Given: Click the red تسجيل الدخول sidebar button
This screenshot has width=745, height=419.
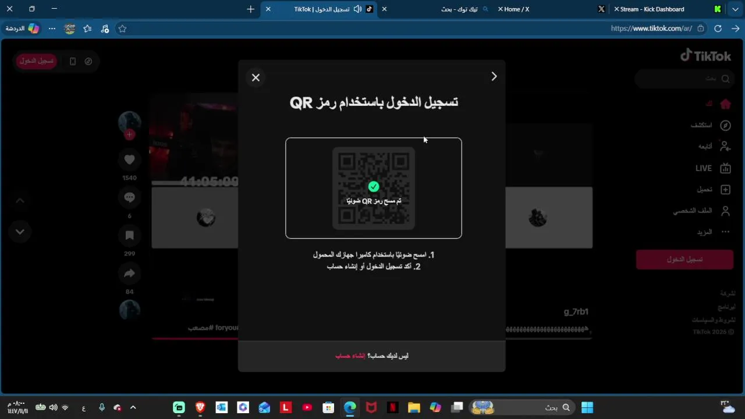Looking at the screenshot, I should pyautogui.click(x=684, y=259).
